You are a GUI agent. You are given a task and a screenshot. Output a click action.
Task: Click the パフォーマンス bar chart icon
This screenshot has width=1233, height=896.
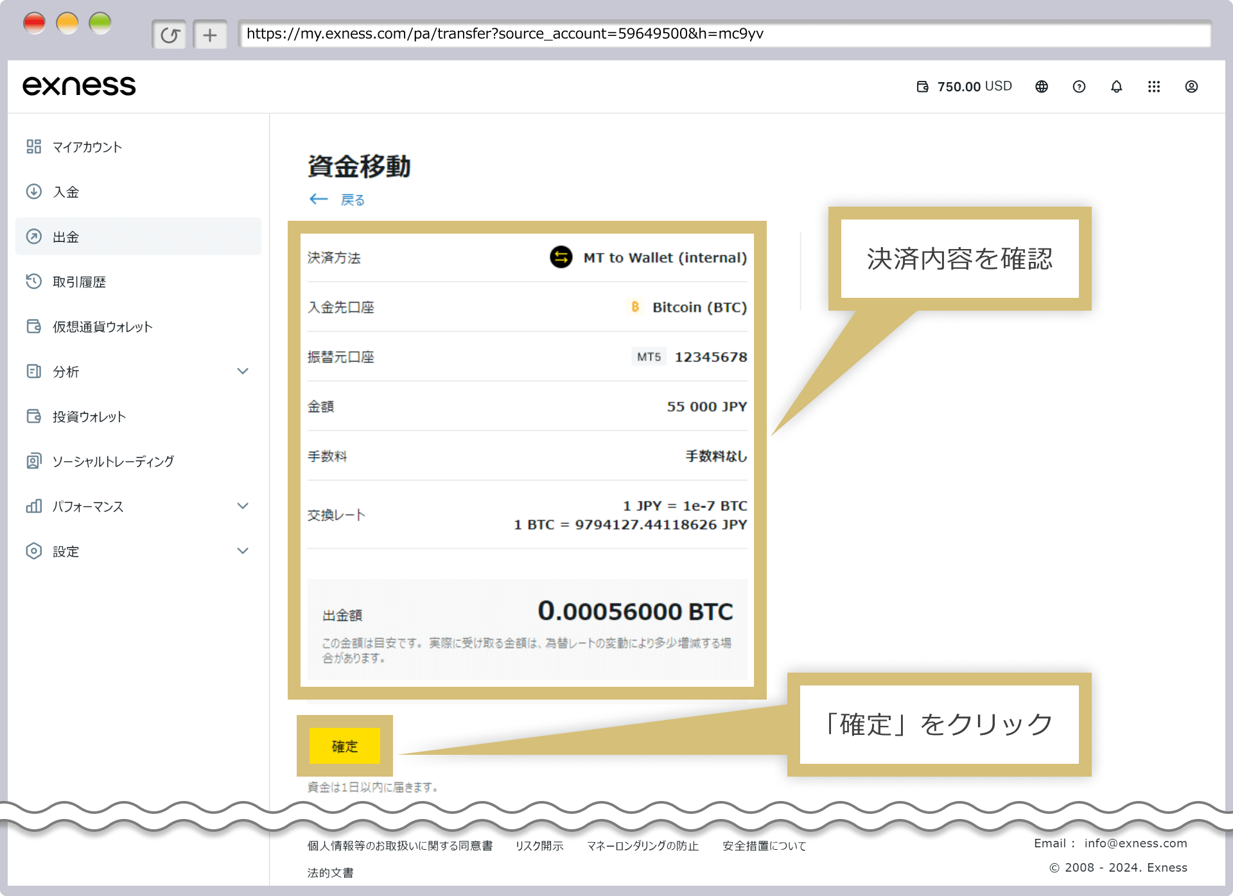coord(34,506)
